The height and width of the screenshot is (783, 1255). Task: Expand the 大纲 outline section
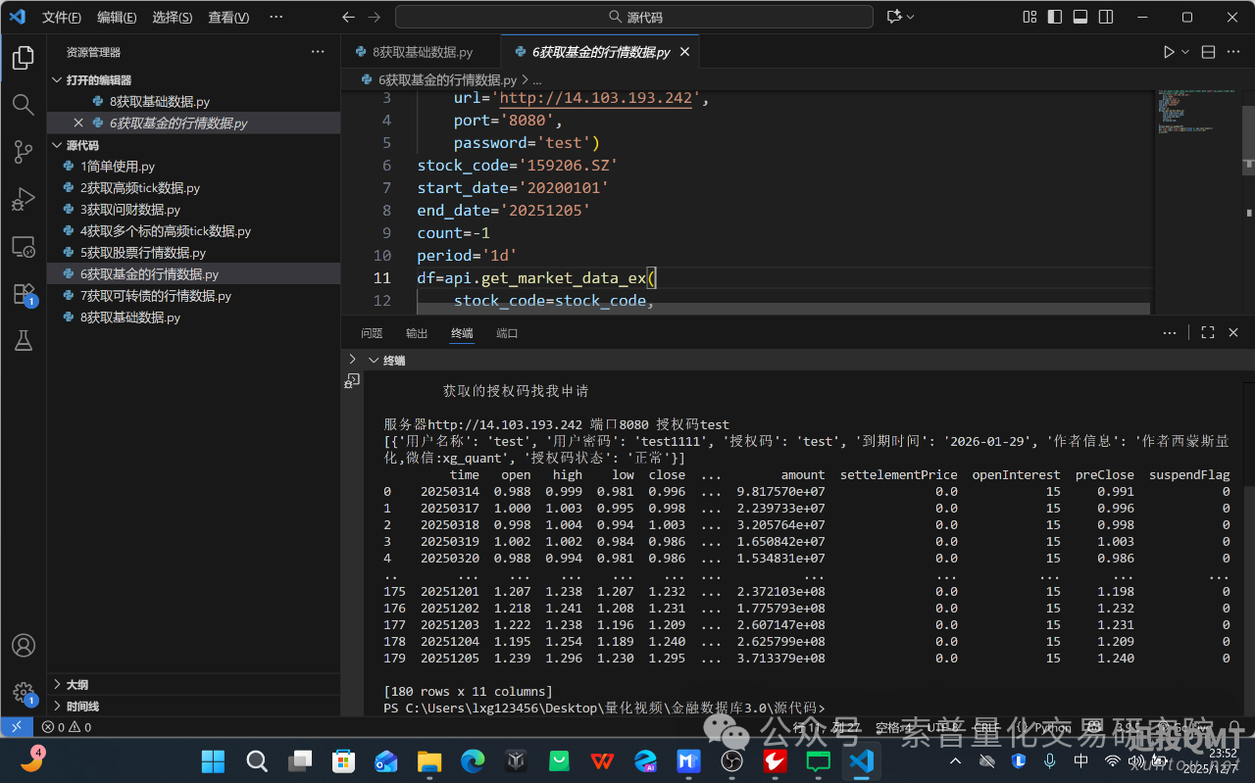[76, 684]
